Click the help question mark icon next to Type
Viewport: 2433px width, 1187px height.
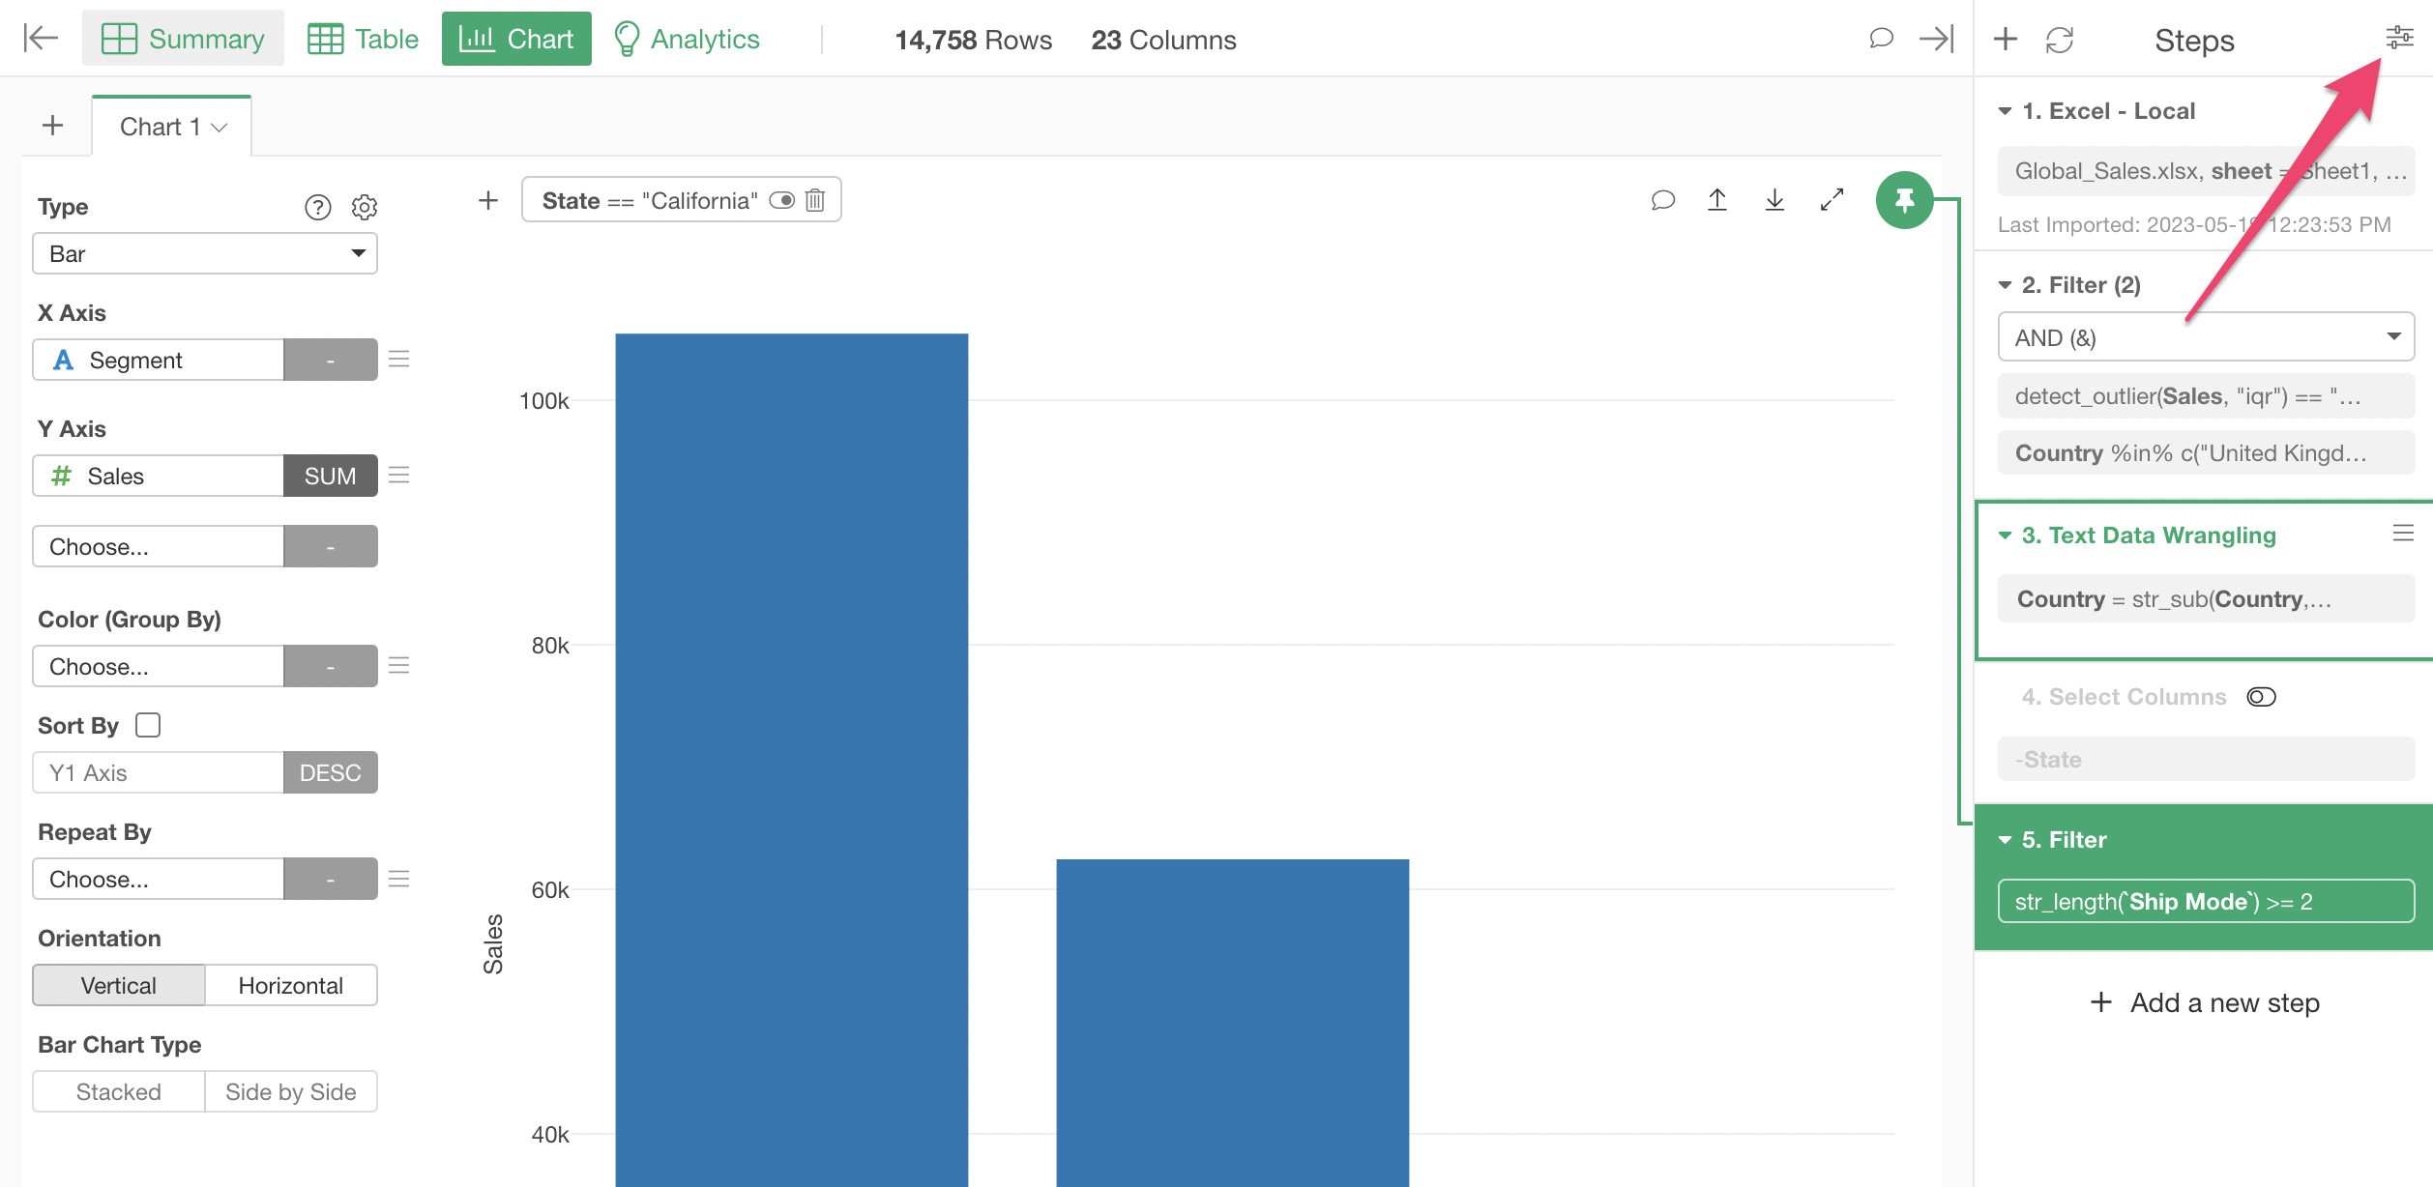click(317, 207)
